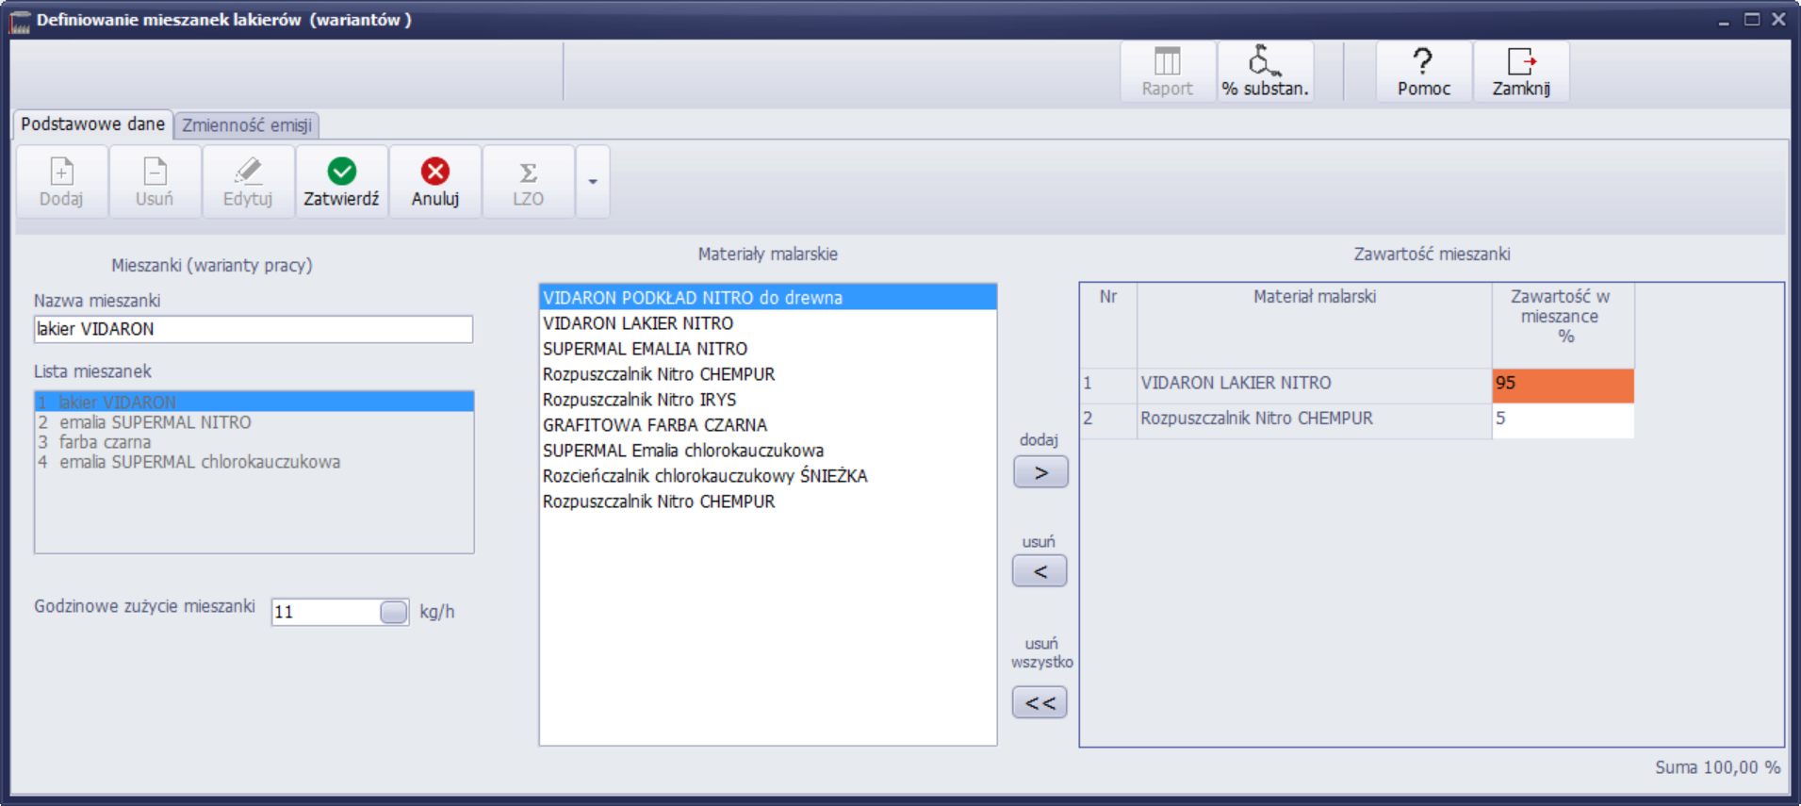The image size is (1801, 806).
Task: Select last 'Rozpuszczalnik Nitro CHEMPUR' in materials list
Action: (x=768, y=502)
